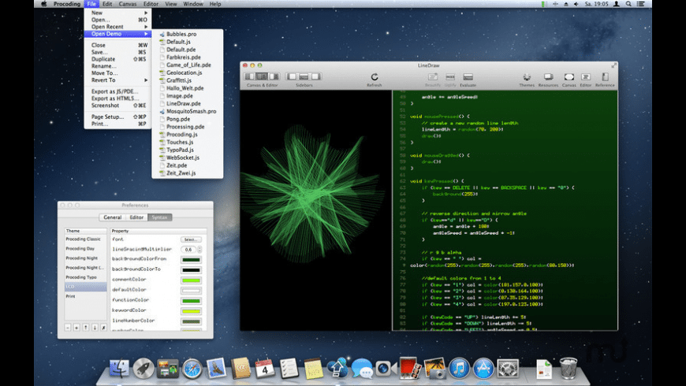
Task: Open the Themes panel icon
Action: [x=527, y=77]
